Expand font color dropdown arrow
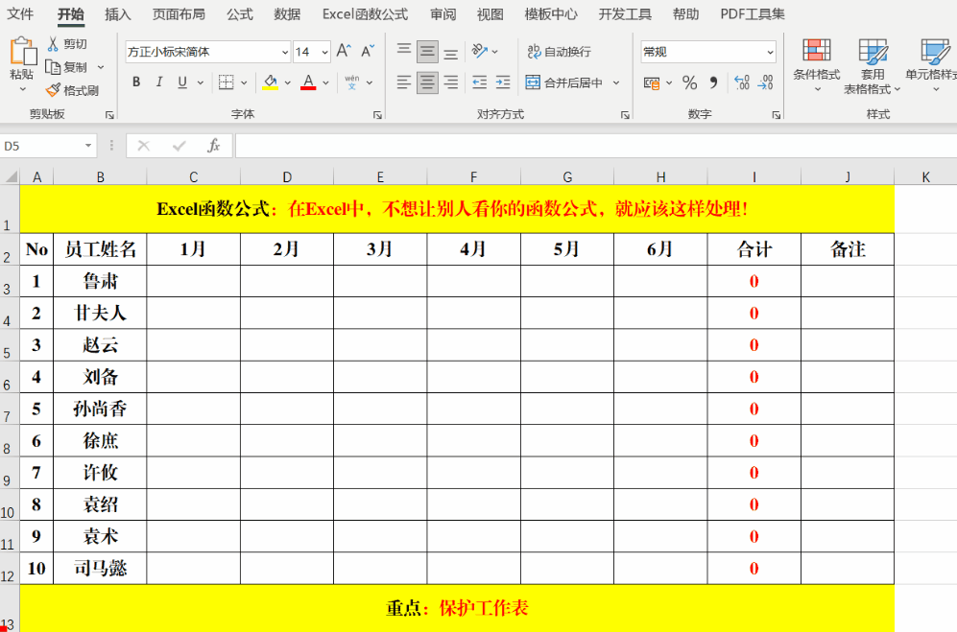This screenshot has height=632, width=957. point(326,82)
